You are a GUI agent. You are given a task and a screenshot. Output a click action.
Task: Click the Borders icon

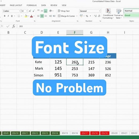[19, 16]
